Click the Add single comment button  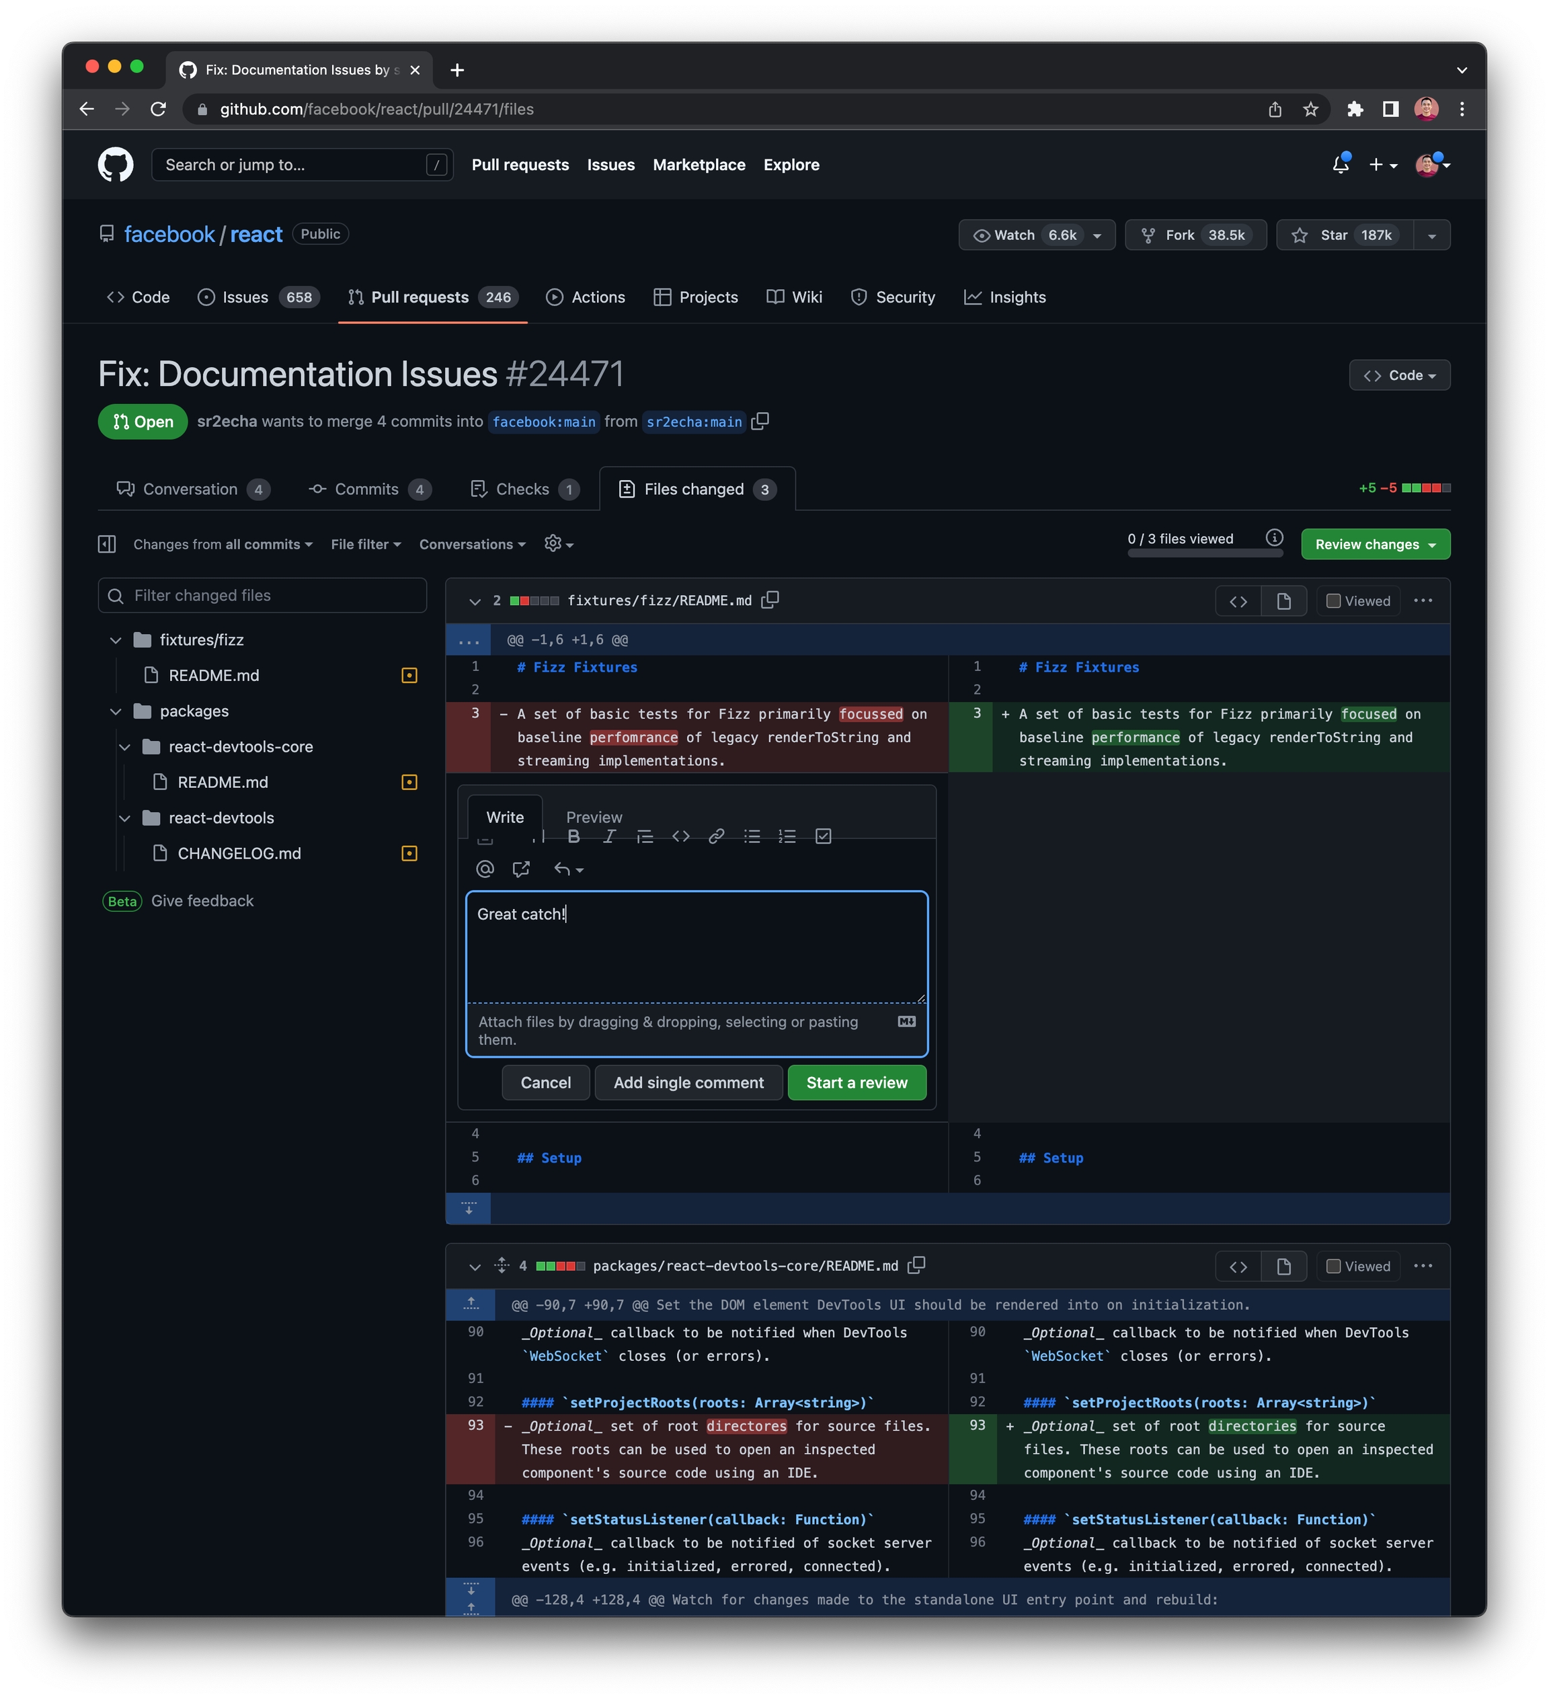pyautogui.click(x=688, y=1083)
